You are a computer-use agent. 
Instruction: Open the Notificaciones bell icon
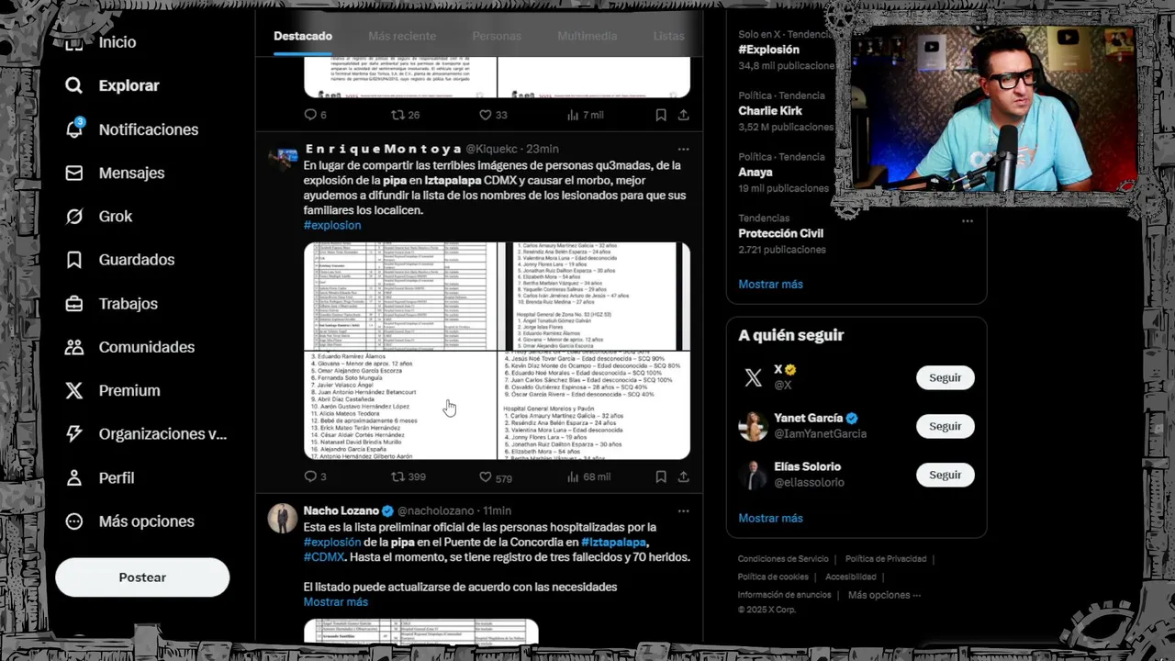click(x=74, y=129)
